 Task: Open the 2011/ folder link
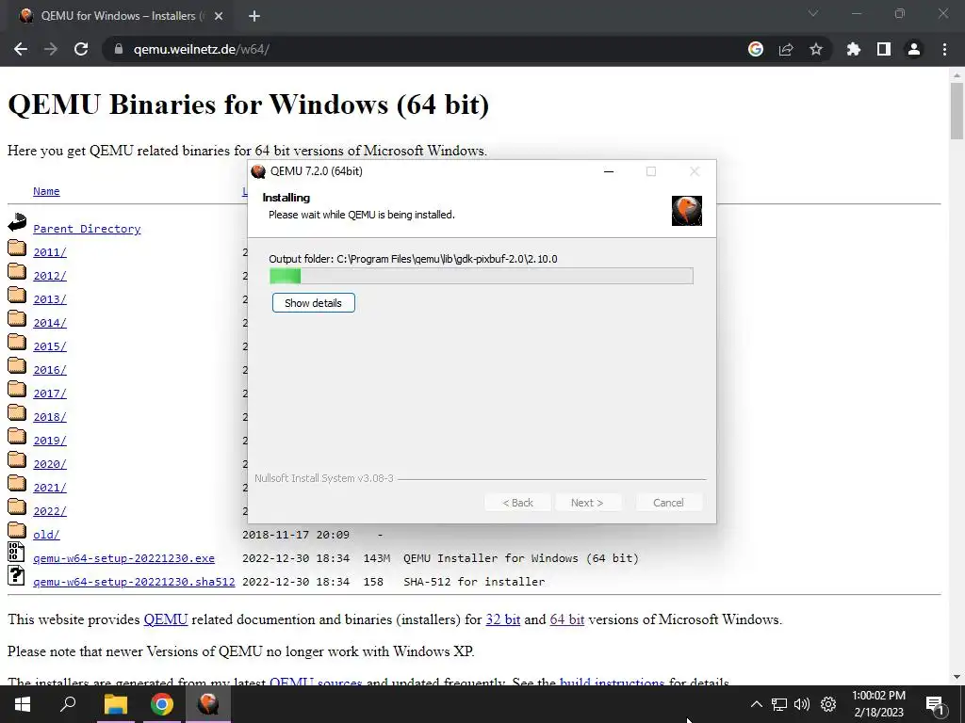[50, 252]
